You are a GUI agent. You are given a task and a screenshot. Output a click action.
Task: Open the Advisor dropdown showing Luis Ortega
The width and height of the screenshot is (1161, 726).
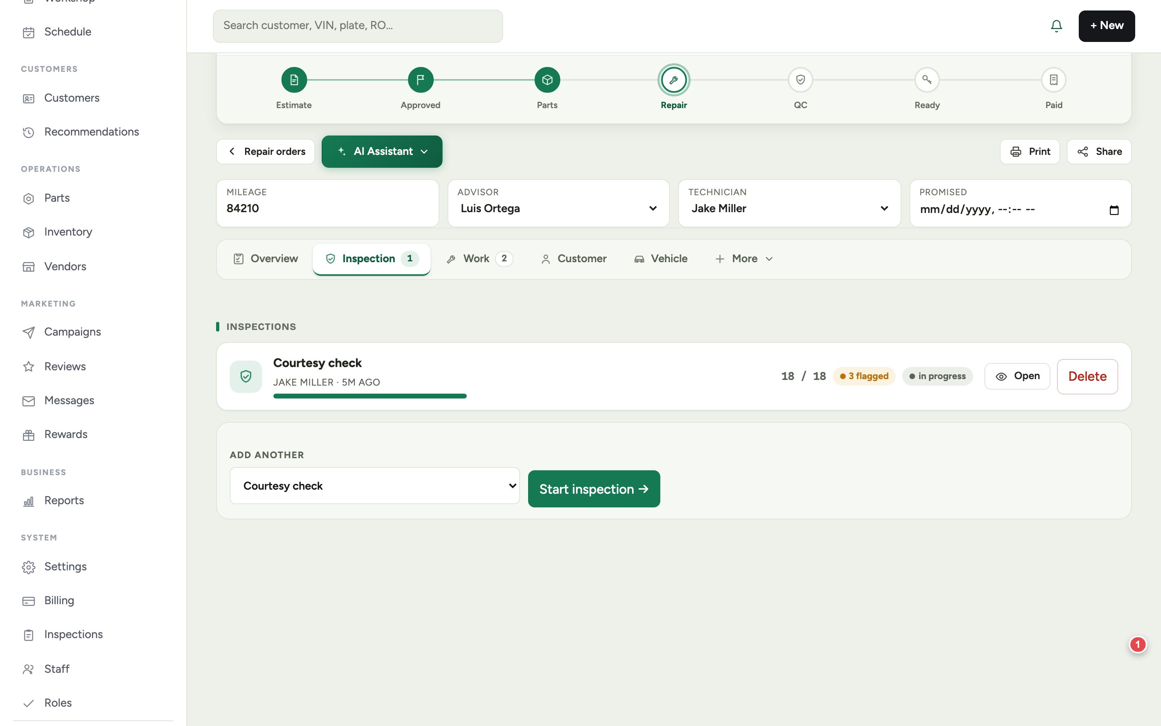(558, 209)
